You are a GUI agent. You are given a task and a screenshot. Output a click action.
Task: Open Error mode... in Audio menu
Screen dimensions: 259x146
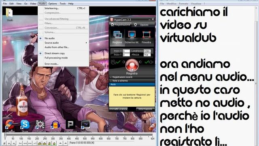(x=51, y=64)
